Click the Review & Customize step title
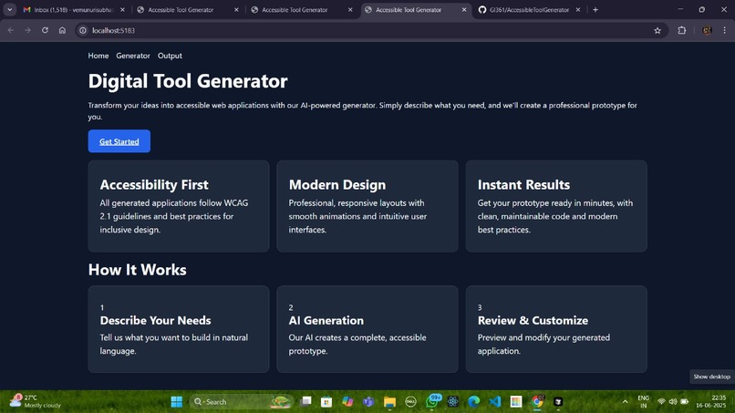This screenshot has width=735, height=413. [533, 320]
